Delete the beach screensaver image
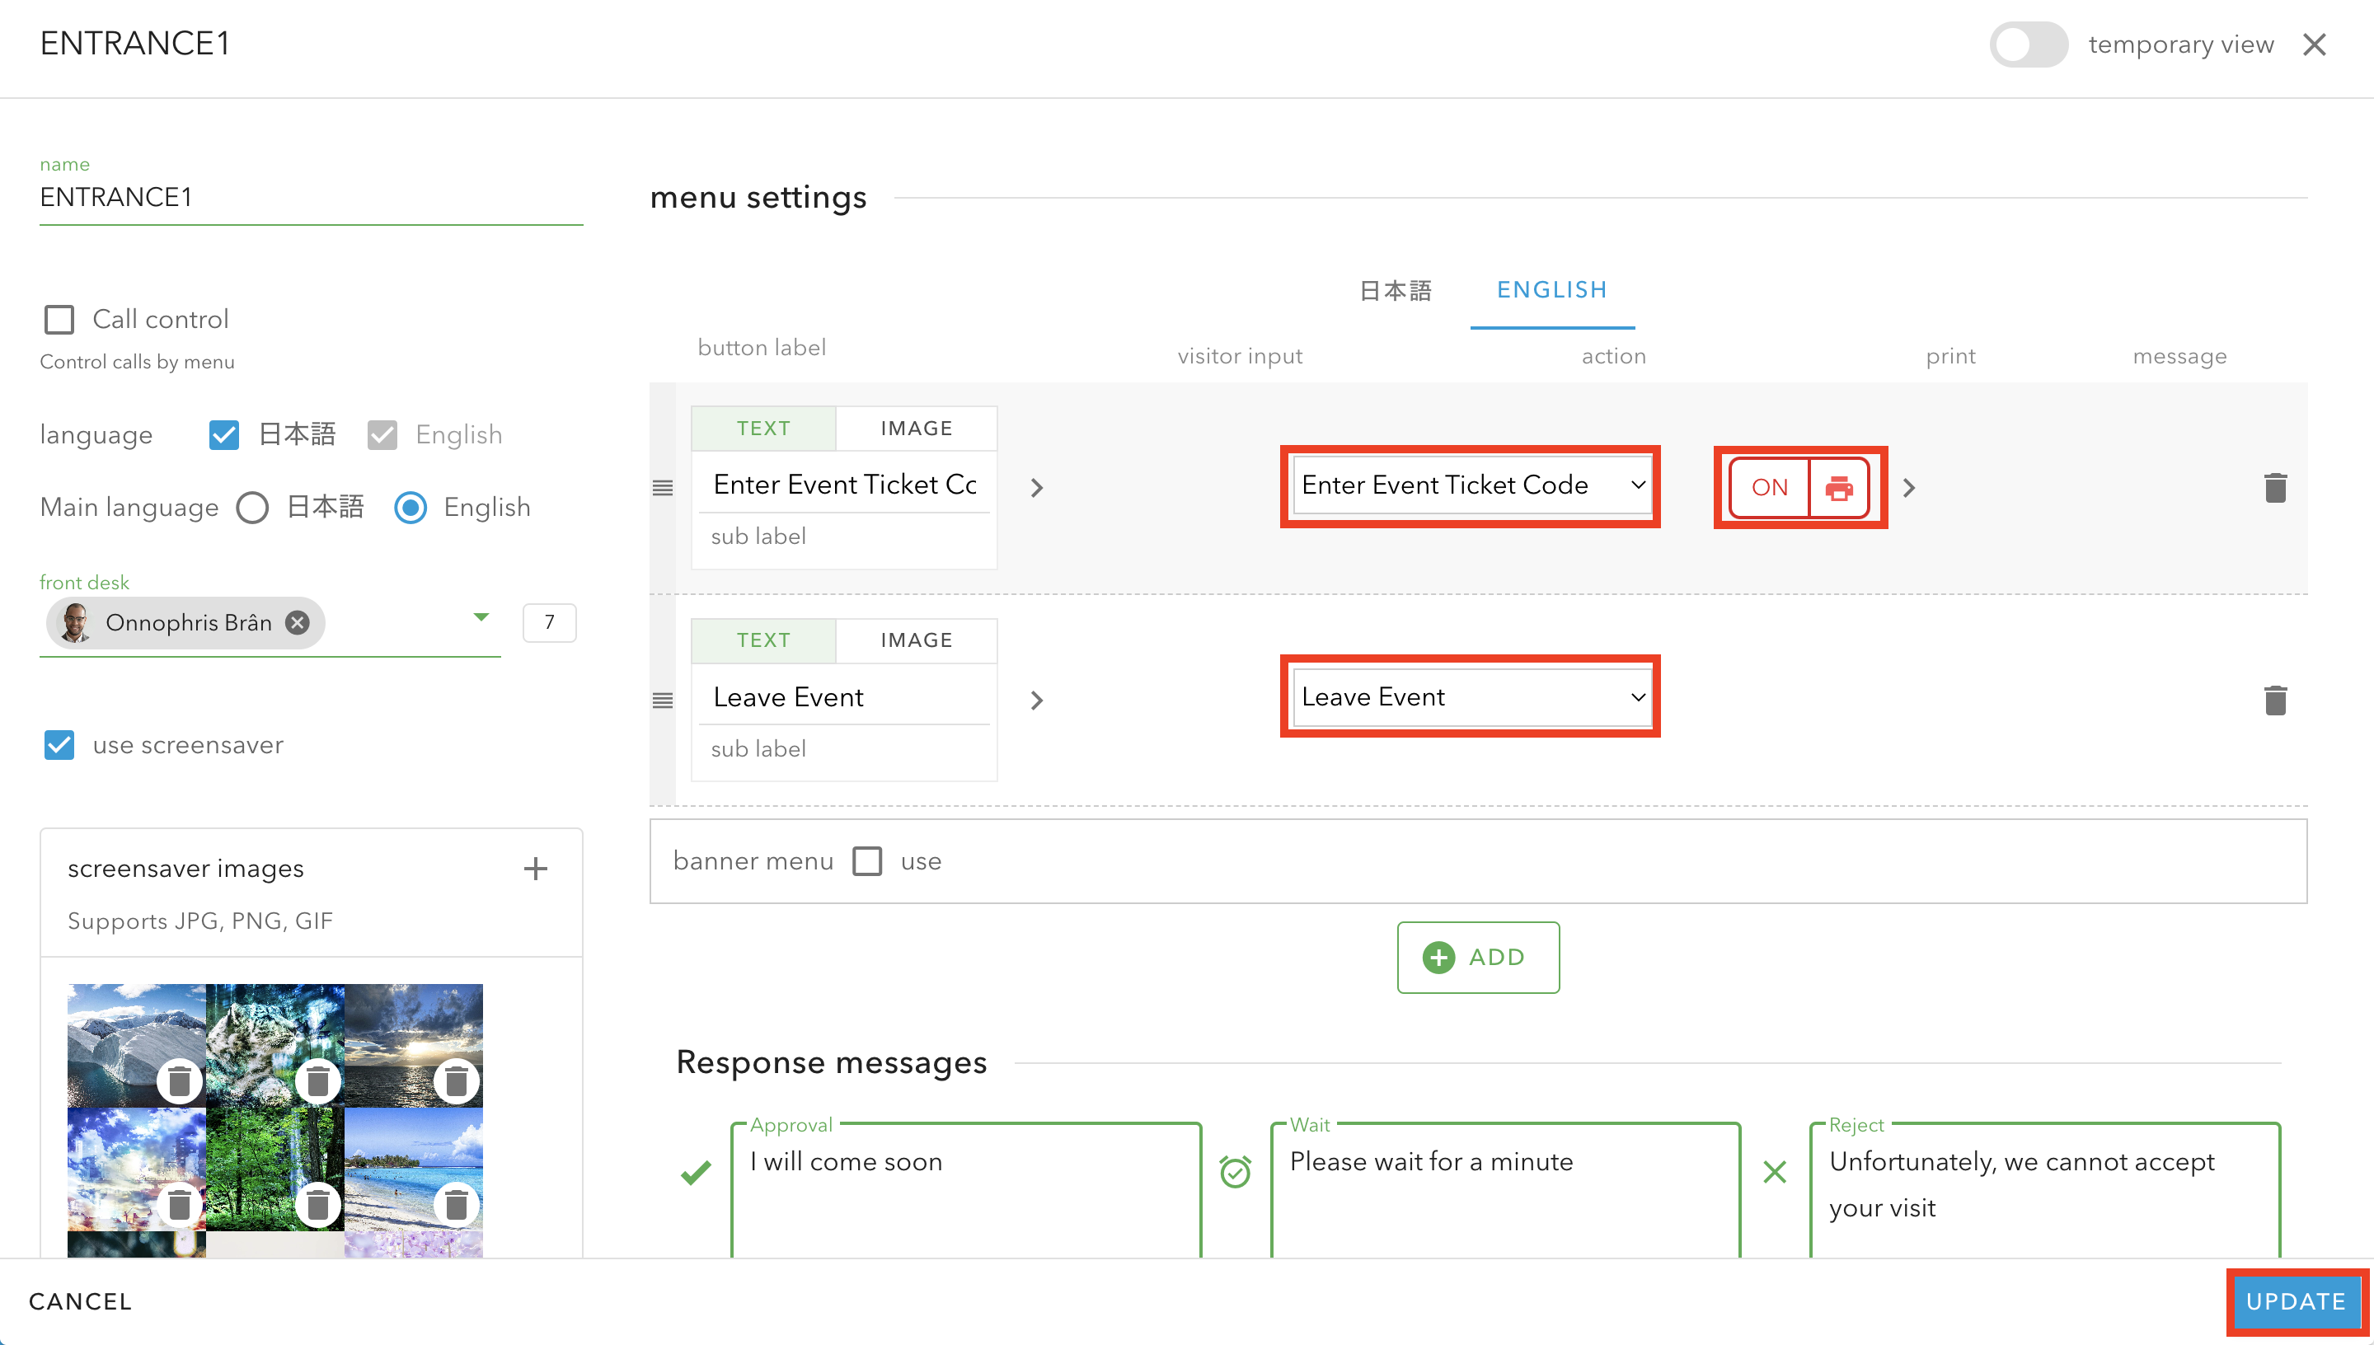This screenshot has height=1345, width=2374. click(x=457, y=1204)
